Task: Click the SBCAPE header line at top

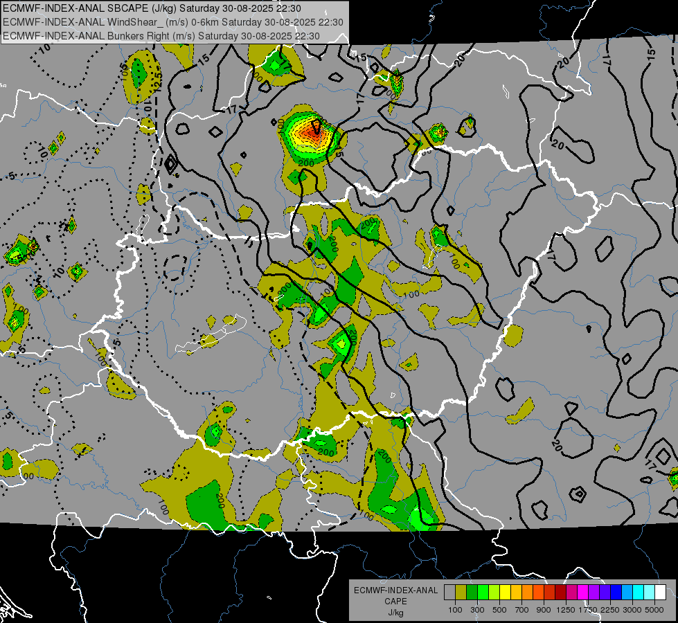Action: point(152,8)
